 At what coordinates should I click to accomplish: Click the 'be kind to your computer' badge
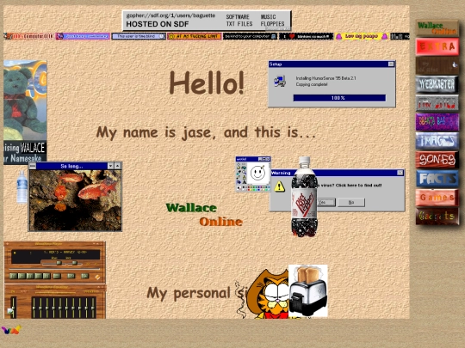(x=250, y=36)
